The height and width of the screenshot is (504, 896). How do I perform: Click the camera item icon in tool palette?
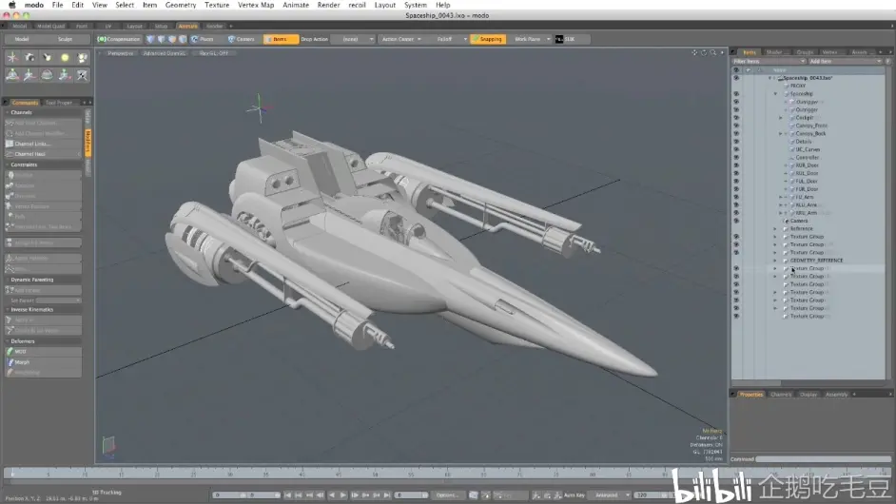[x=29, y=58]
